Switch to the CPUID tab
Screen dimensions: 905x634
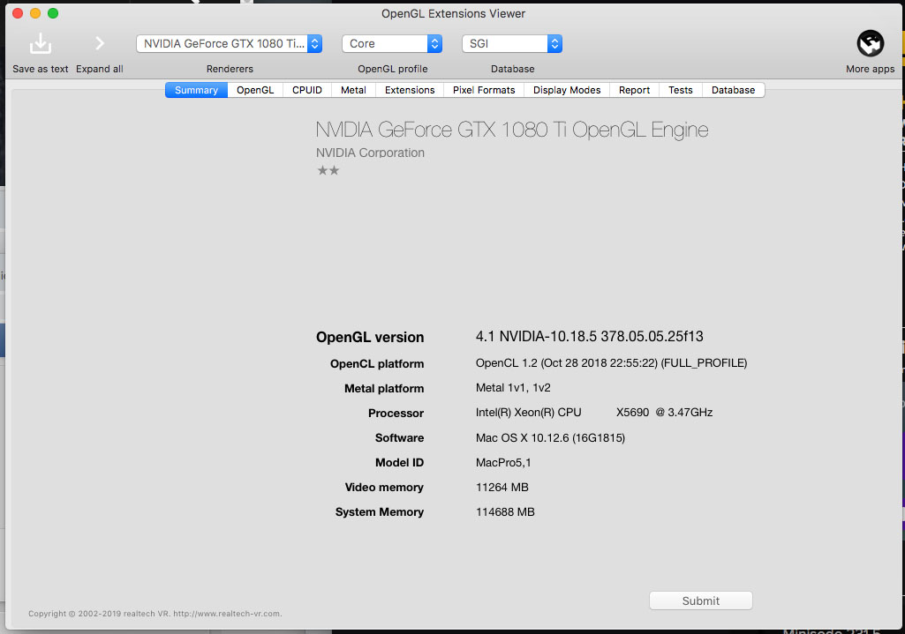tap(307, 90)
